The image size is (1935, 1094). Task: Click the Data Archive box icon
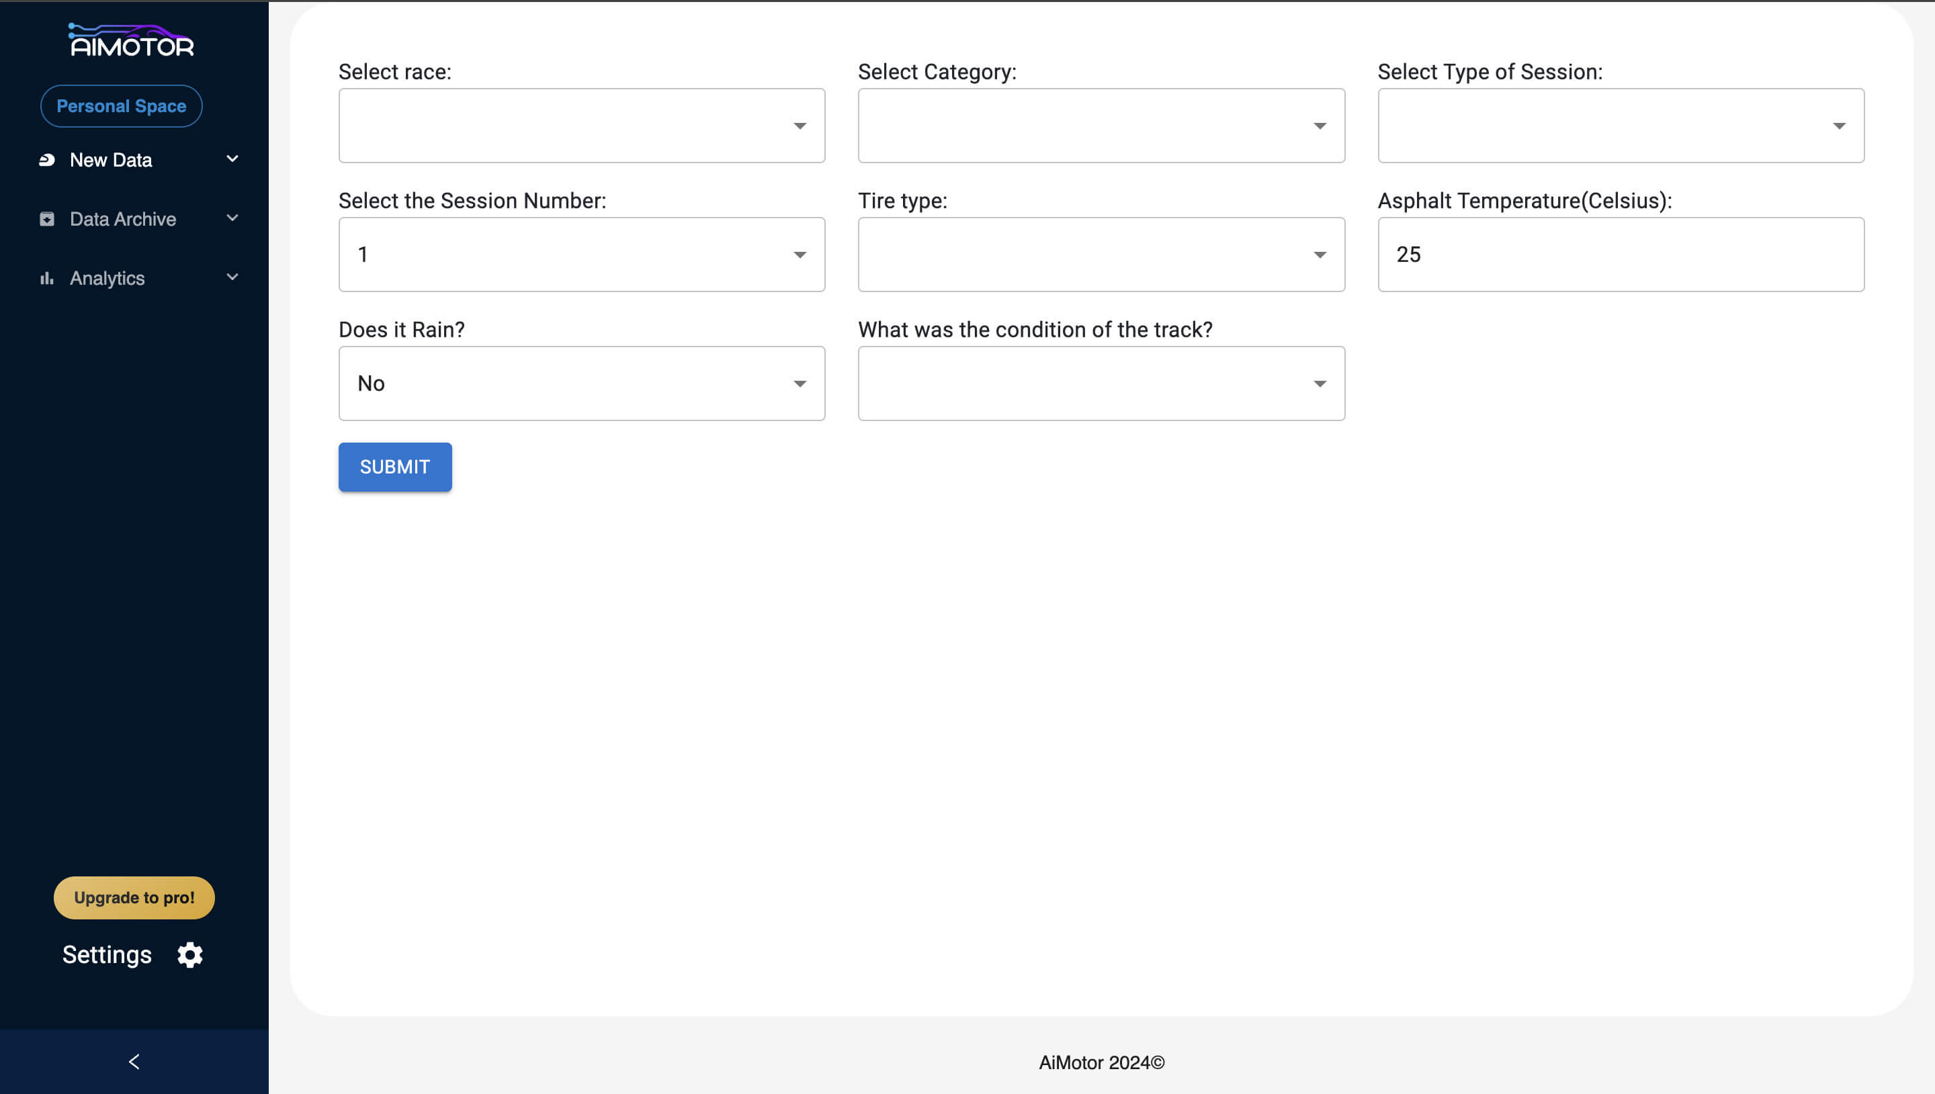click(46, 219)
